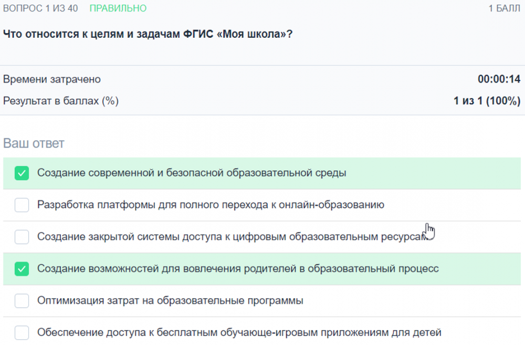Enable the «Оптимизация затрат» checkbox
Viewport: 525px width, 345px height.
pos(22,301)
